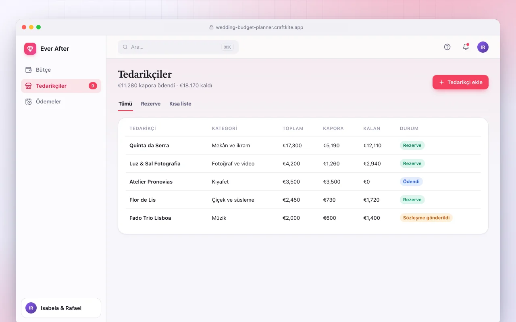Click the Ödendi status badge

(411, 182)
